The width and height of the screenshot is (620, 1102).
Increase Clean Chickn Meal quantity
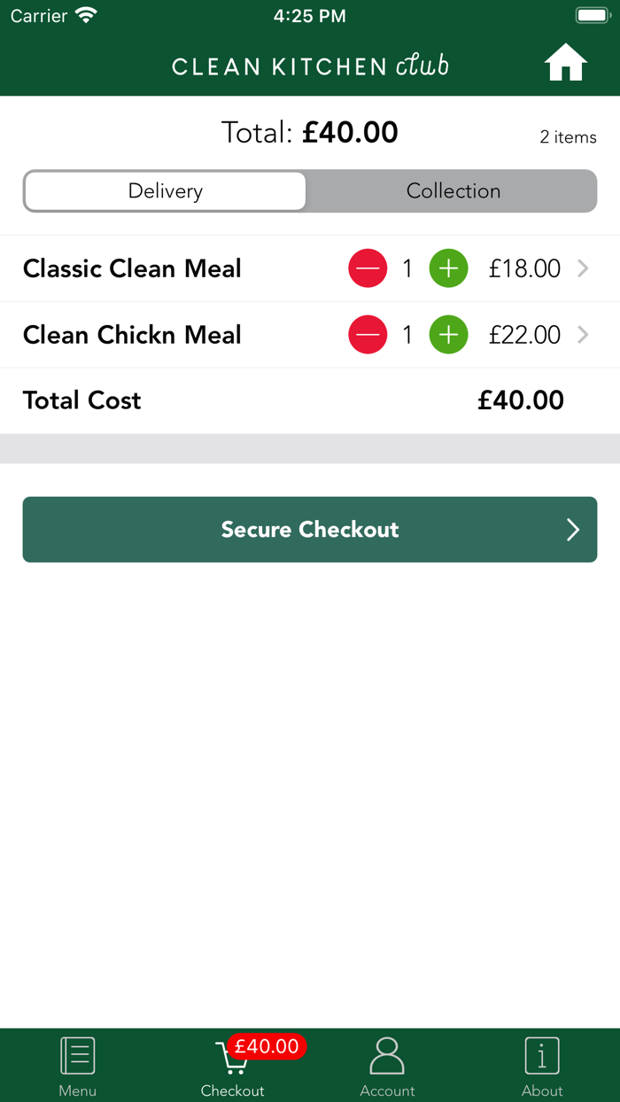449,335
